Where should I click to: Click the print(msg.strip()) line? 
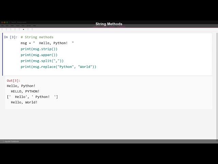point(39,49)
